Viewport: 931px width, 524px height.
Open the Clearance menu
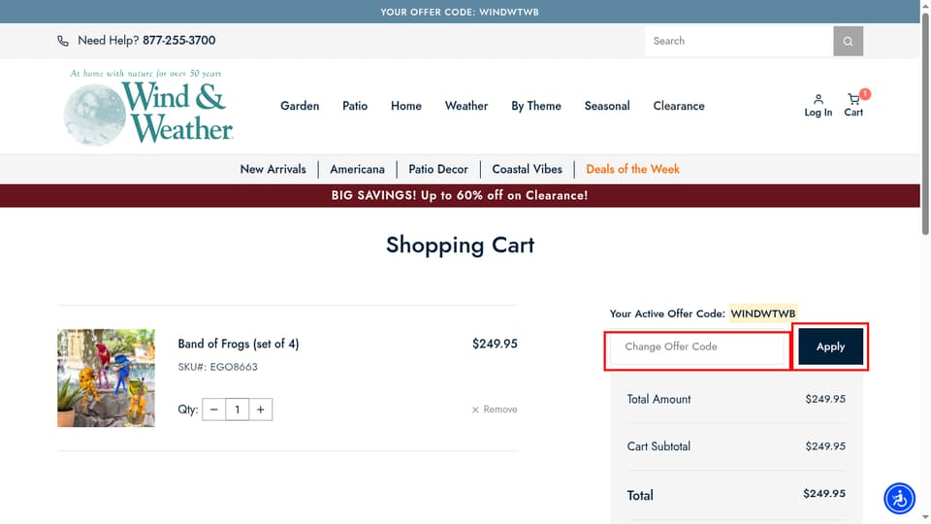679,106
